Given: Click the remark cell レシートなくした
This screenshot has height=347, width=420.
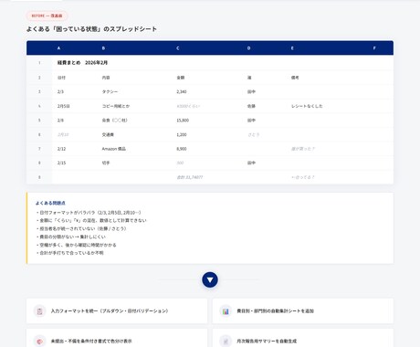Looking at the screenshot, I should (x=307, y=106).
